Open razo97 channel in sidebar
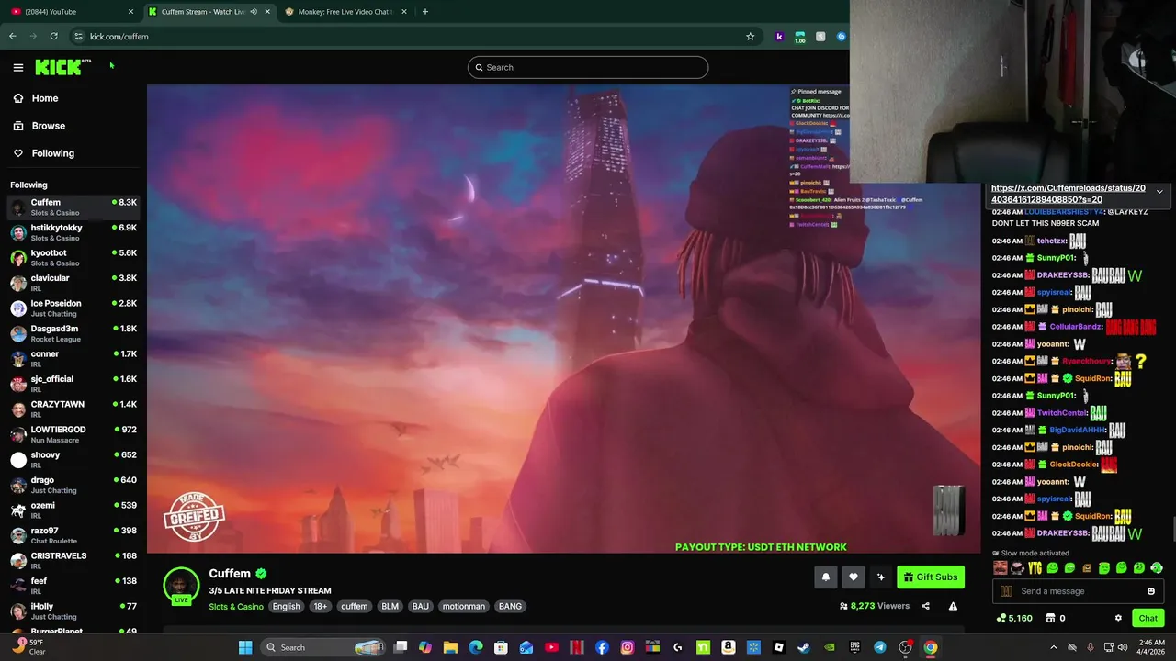The height and width of the screenshot is (661, 1176). [x=73, y=535]
